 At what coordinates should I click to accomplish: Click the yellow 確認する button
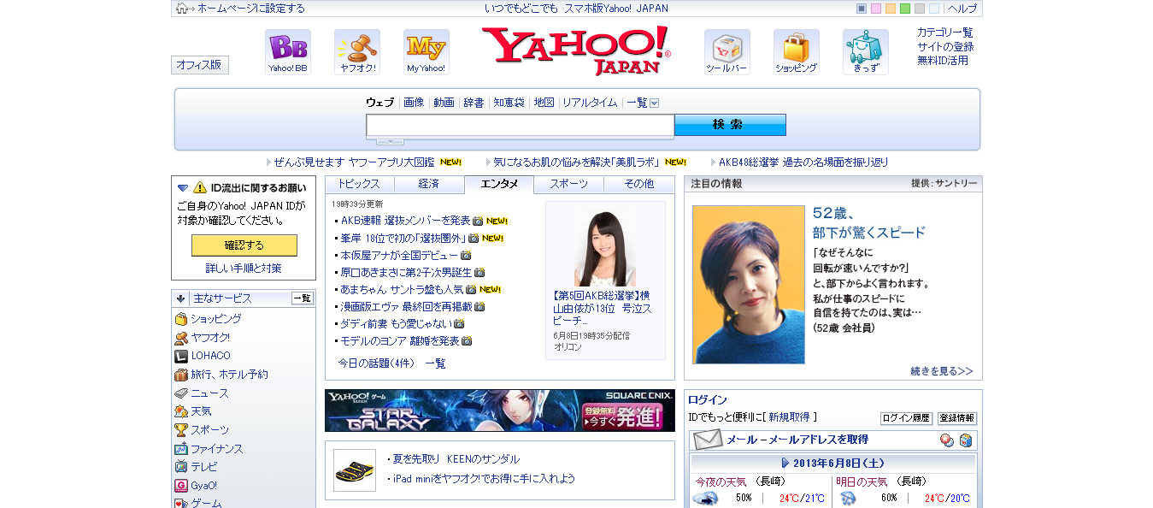[244, 245]
